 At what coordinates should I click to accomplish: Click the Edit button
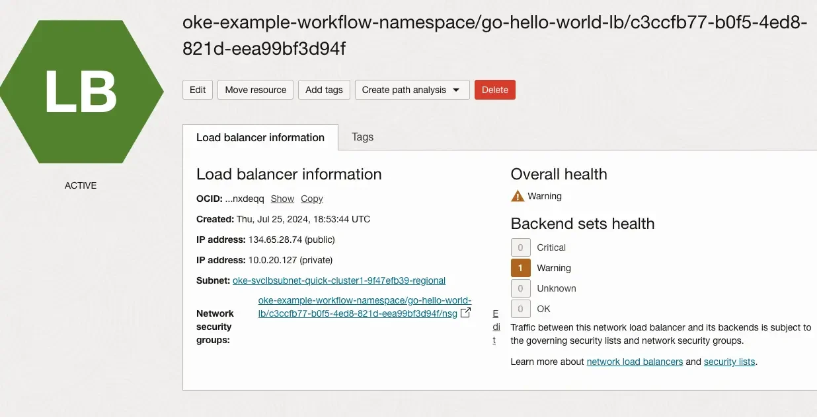pyautogui.click(x=198, y=90)
